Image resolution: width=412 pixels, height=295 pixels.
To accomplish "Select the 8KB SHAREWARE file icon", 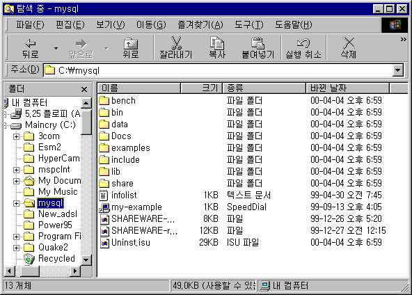I will pos(104,219).
